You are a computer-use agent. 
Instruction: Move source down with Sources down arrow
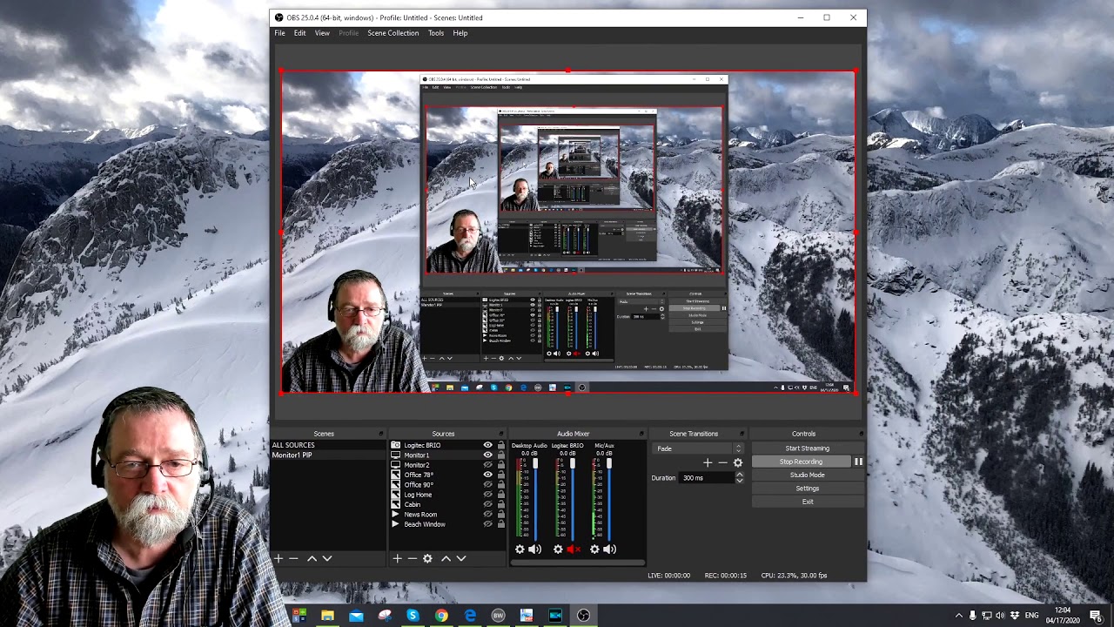[x=461, y=558]
